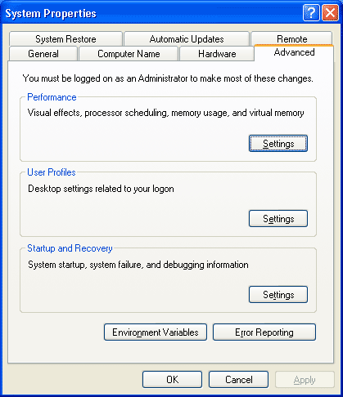Select the Advanced tab
Image resolution: width=343 pixels, height=397 pixels.
pyautogui.click(x=294, y=52)
